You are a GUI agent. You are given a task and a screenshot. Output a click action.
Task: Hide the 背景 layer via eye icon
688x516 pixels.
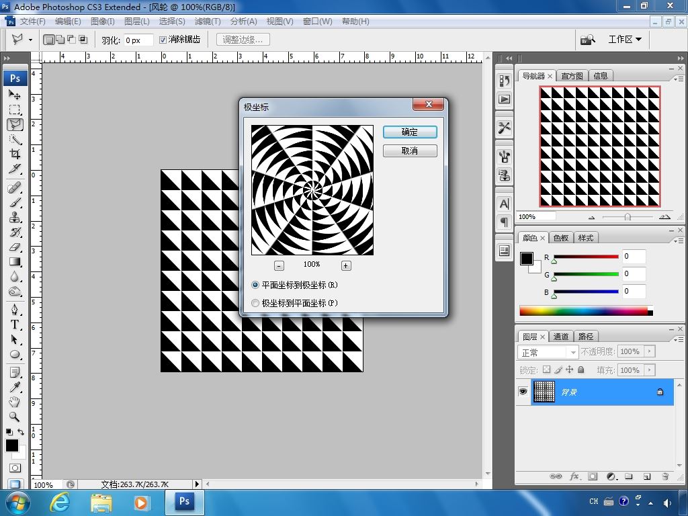523,392
